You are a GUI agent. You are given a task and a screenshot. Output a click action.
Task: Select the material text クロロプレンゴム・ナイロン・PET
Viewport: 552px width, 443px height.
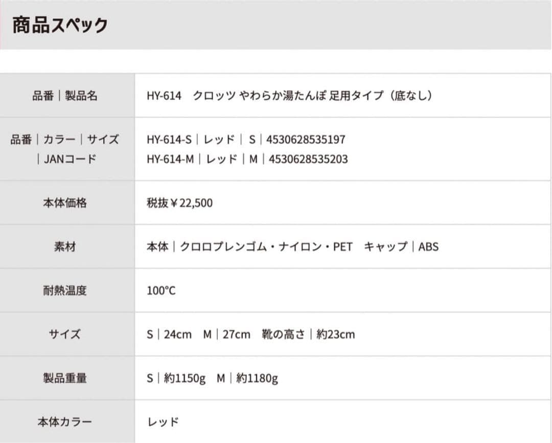click(266, 247)
